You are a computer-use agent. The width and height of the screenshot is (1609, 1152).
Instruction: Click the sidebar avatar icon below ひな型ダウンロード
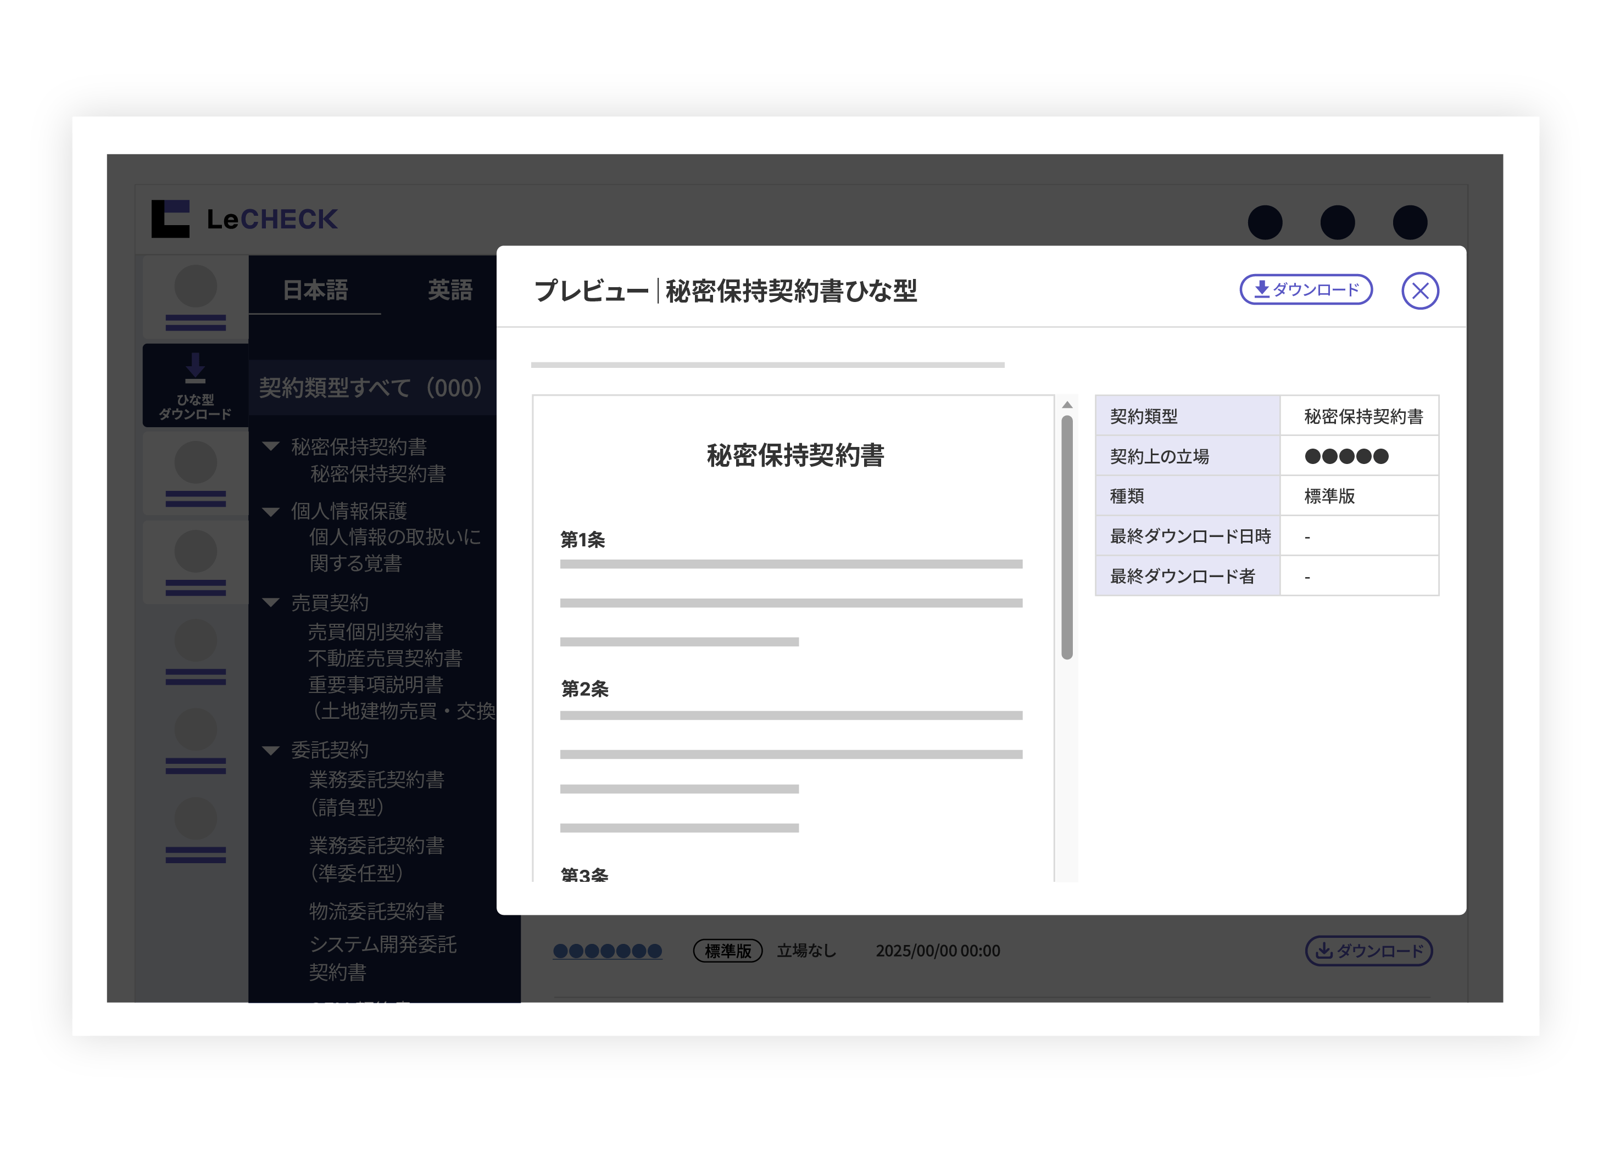tap(195, 463)
